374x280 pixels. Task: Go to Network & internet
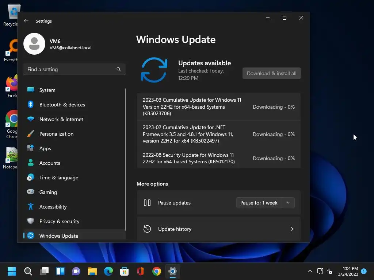pyautogui.click(x=74, y=119)
